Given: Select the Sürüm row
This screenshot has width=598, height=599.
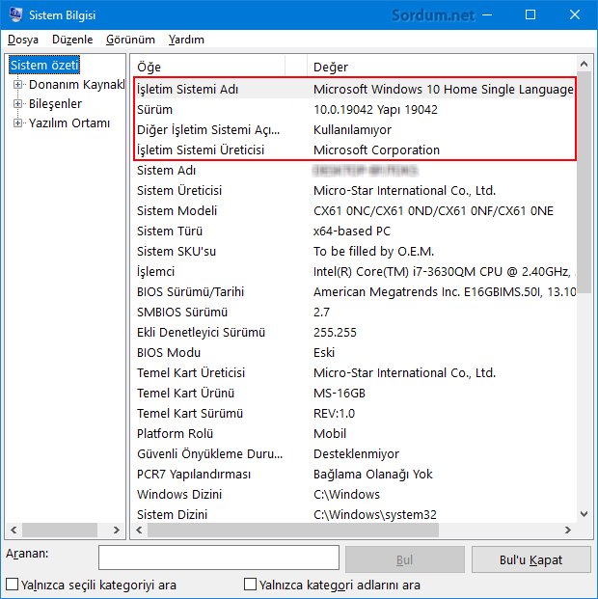Looking at the screenshot, I should click(354, 110).
